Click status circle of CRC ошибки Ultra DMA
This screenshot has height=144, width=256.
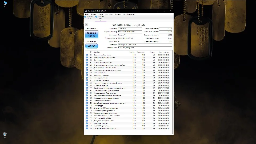(x=87, y=118)
